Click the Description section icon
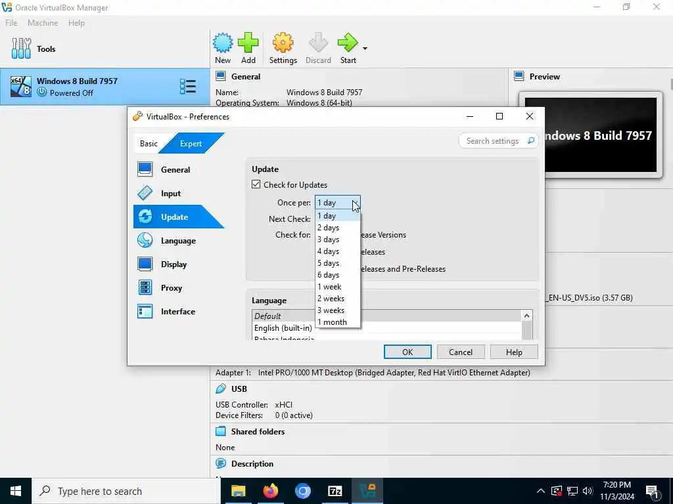 pos(221,463)
